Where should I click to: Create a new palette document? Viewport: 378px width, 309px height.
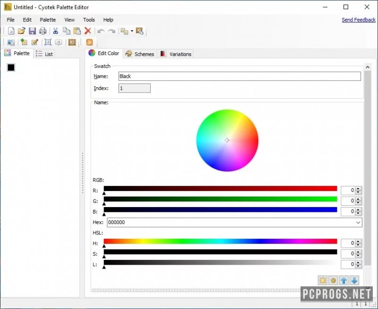pos(11,31)
